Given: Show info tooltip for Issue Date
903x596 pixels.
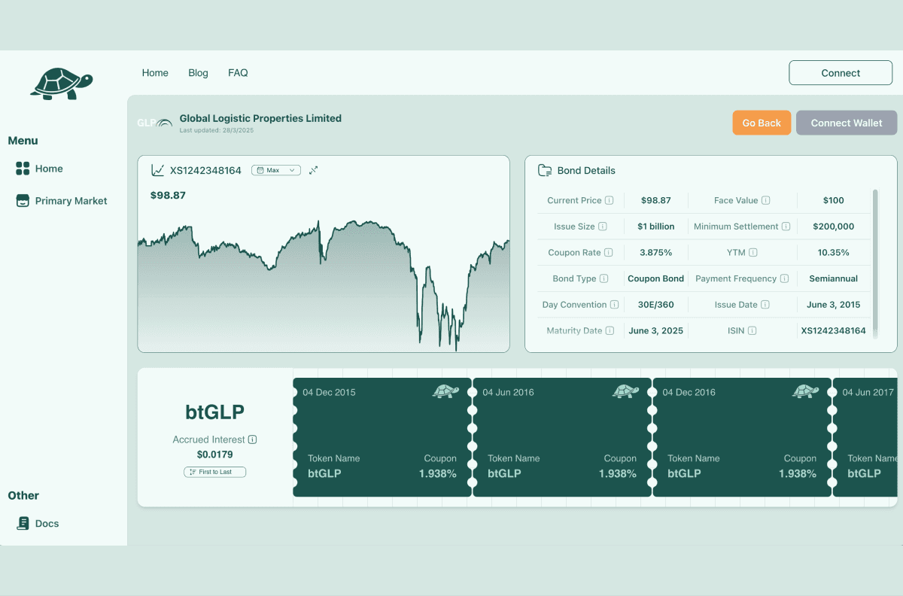Looking at the screenshot, I should pyautogui.click(x=765, y=305).
